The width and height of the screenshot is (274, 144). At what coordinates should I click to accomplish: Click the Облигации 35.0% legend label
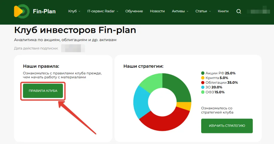click(x=222, y=83)
